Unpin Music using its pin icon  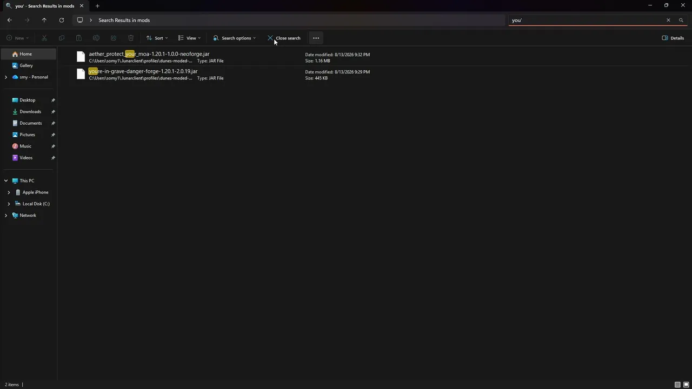pos(53,146)
